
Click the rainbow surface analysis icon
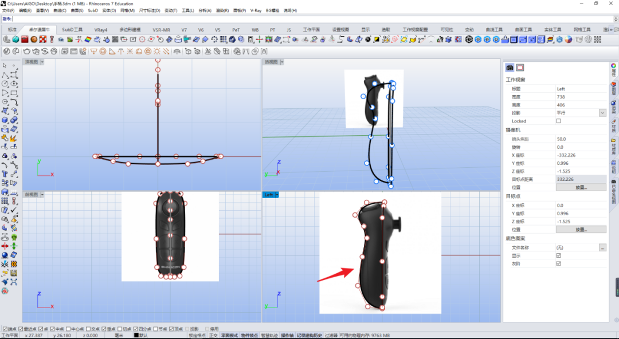click(88, 40)
